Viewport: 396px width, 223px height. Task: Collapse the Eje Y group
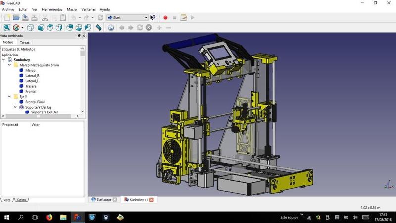click(x=9, y=97)
